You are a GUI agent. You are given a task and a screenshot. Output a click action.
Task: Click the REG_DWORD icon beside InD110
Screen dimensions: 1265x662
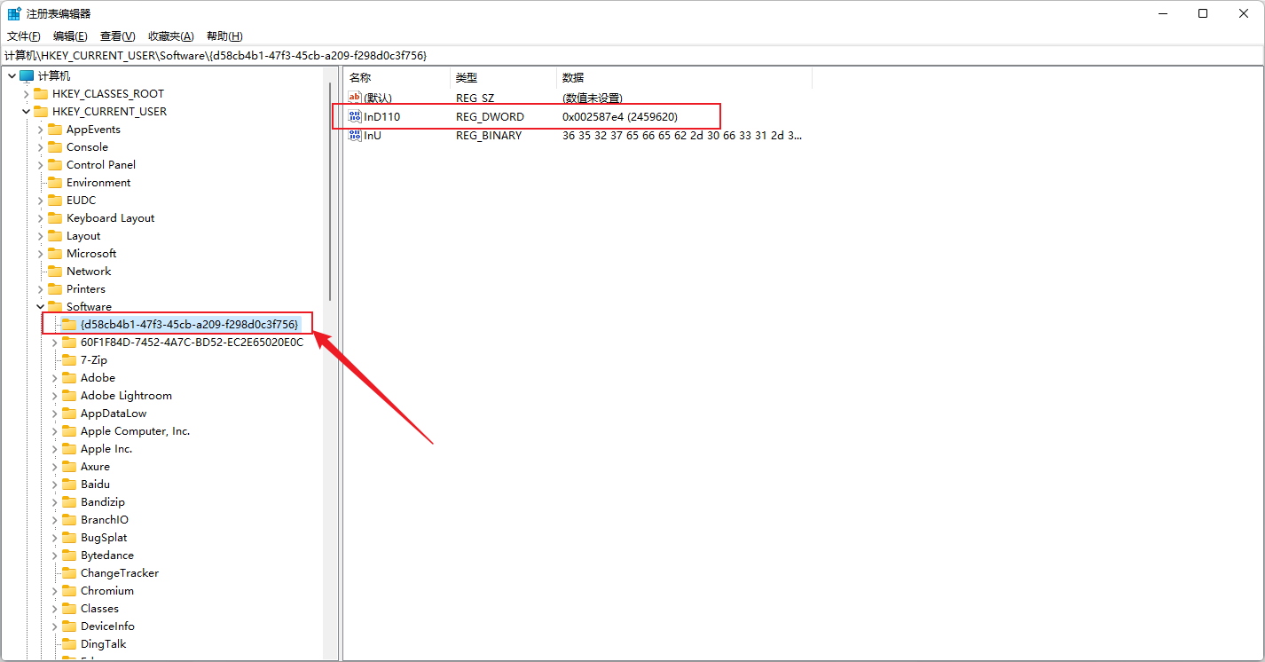[x=355, y=116]
